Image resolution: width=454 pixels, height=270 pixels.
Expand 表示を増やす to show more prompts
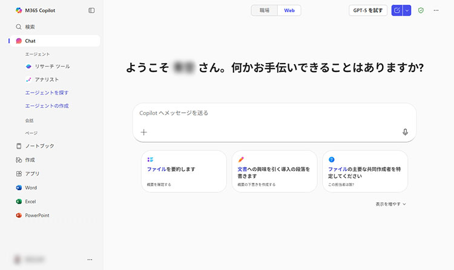click(390, 204)
